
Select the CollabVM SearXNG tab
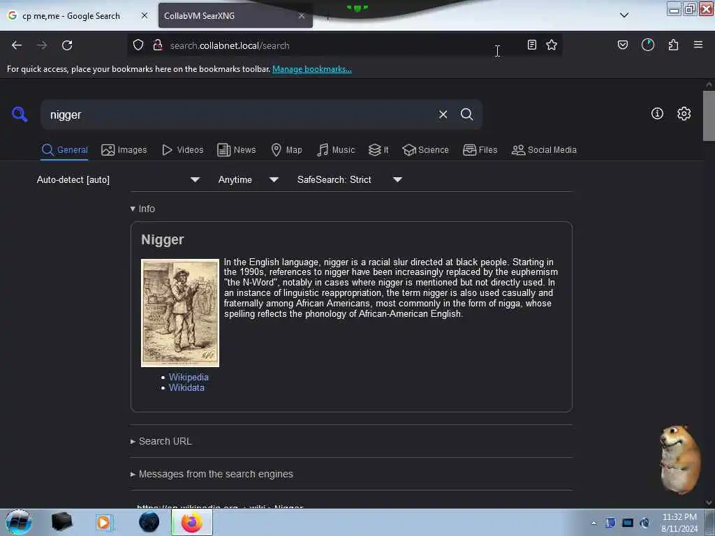point(235,15)
